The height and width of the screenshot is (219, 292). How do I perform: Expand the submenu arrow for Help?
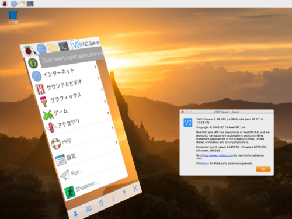(112, 127)
